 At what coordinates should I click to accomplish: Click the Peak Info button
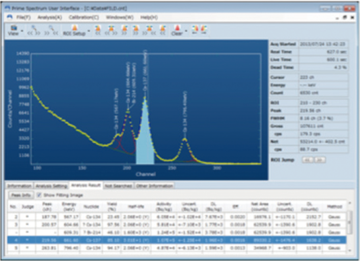click(x=19, y=194)
